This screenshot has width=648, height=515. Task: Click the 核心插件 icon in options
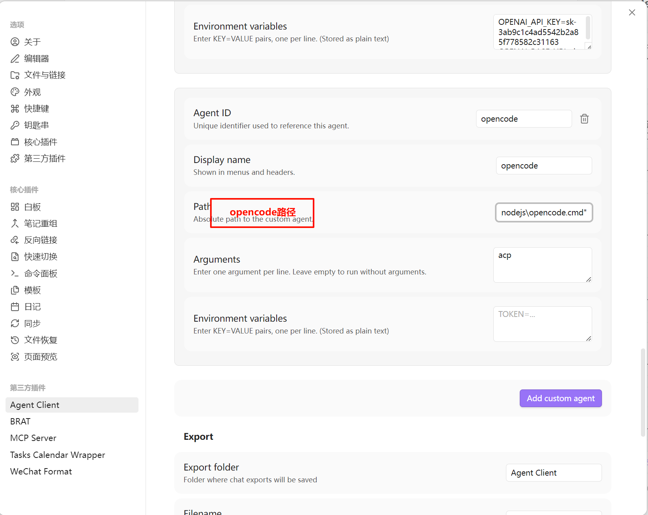pos(15,142)
